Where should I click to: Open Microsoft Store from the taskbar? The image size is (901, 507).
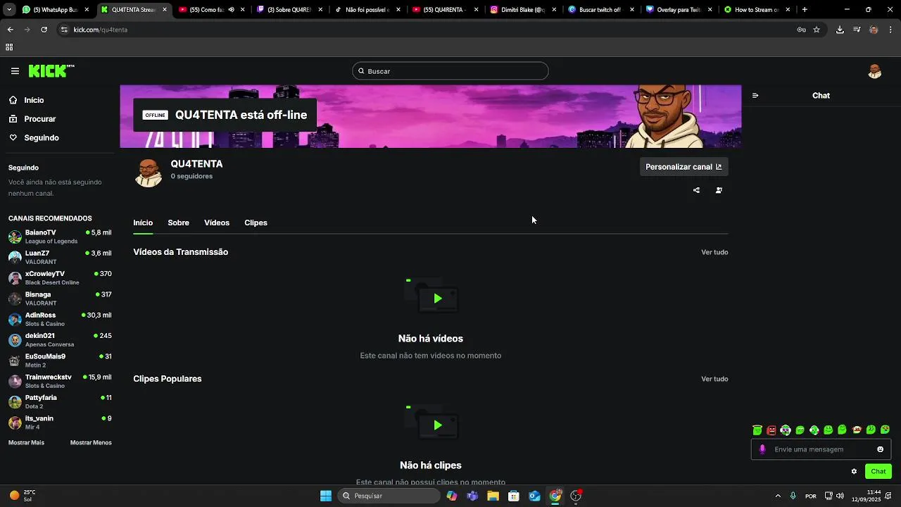(514, 496)
